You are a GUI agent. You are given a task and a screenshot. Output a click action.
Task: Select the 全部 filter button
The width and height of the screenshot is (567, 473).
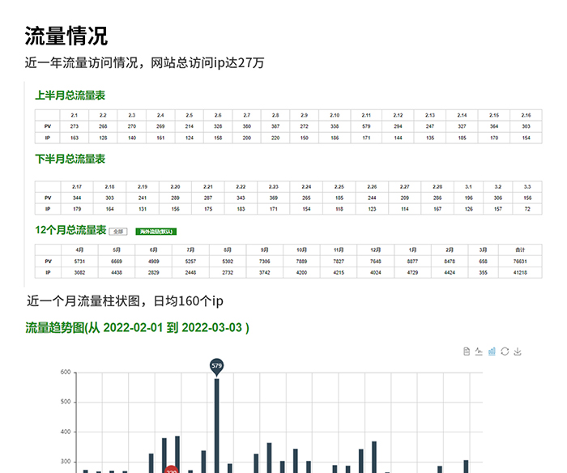118,231
